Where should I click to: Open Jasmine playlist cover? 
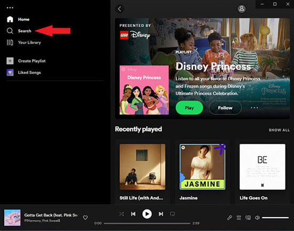coord(203,167)
